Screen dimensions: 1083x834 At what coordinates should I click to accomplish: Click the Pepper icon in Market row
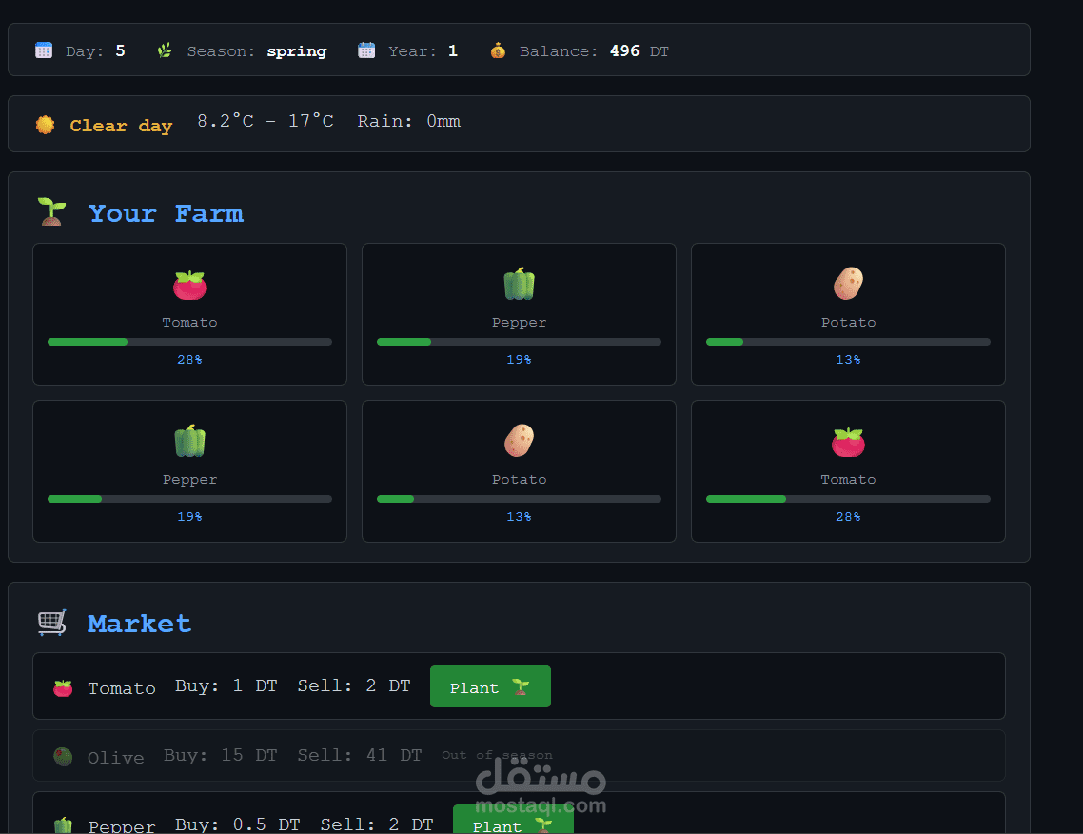[63, 825]
